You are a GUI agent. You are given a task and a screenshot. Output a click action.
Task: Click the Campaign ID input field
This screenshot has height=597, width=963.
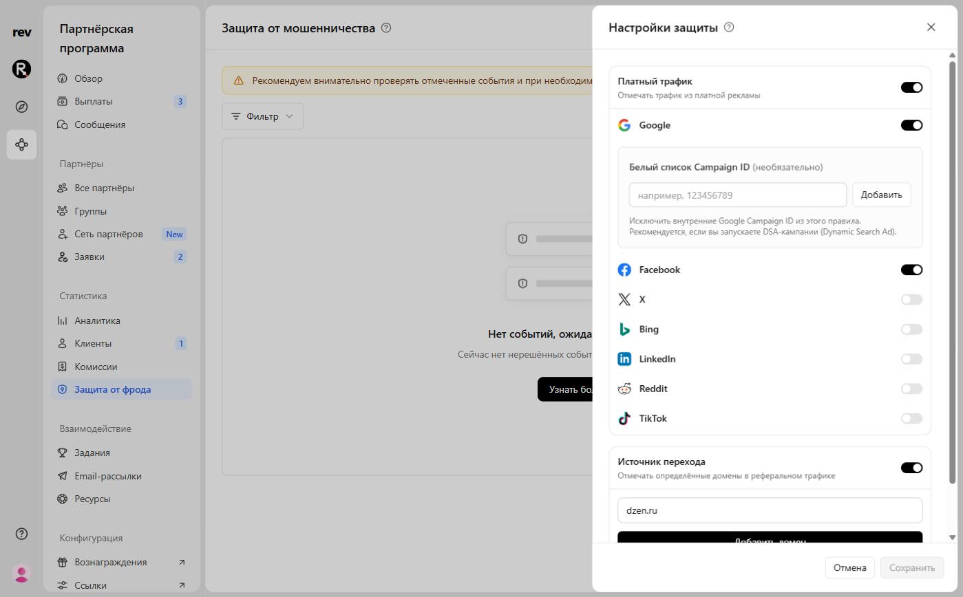point(737,195)
